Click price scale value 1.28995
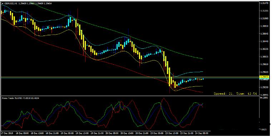272x138 pixels. point(264,95)
